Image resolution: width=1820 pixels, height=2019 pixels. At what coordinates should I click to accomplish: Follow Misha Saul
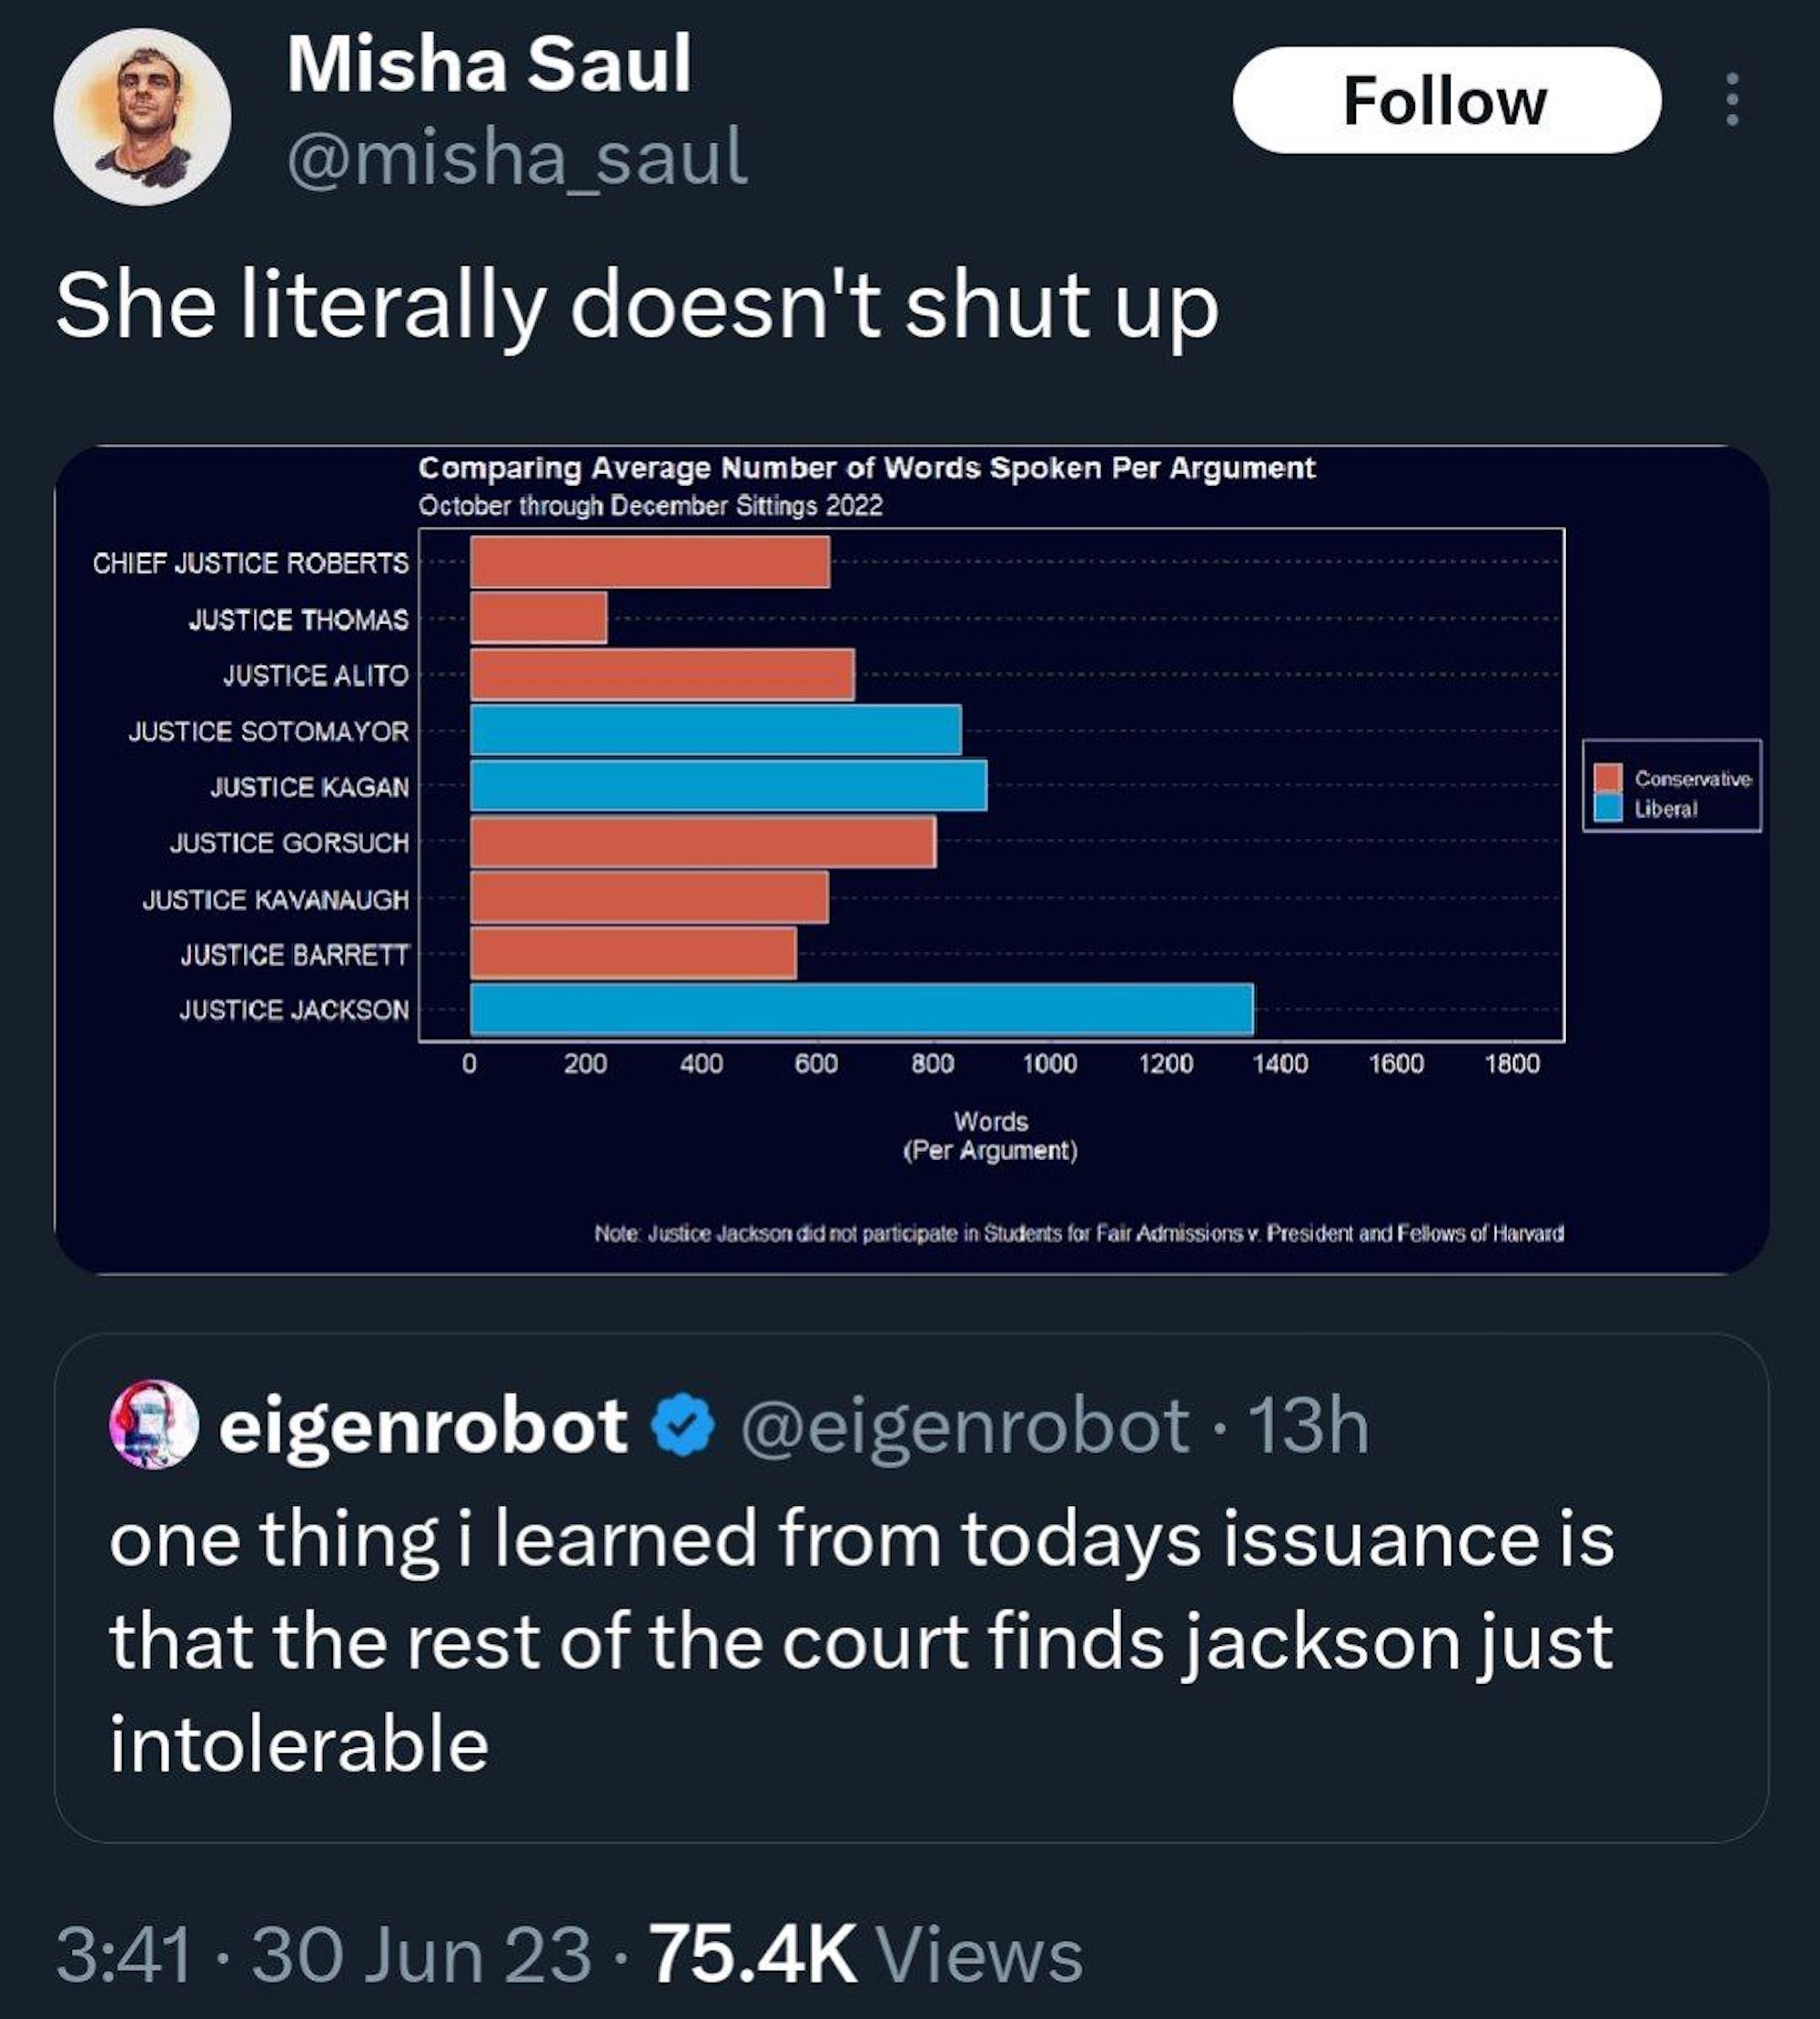click(1446, 100)
